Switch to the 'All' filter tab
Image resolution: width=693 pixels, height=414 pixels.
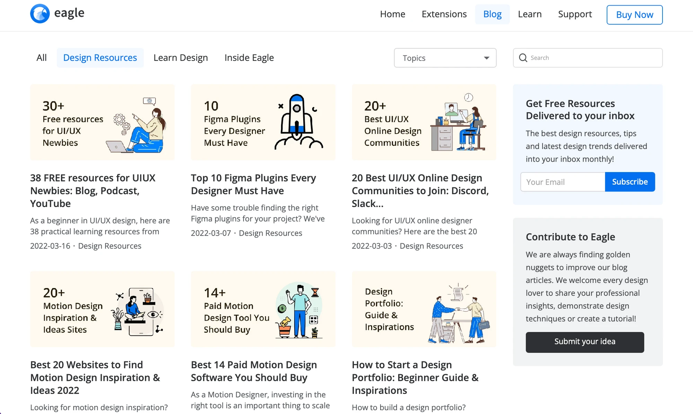[41, 57]
